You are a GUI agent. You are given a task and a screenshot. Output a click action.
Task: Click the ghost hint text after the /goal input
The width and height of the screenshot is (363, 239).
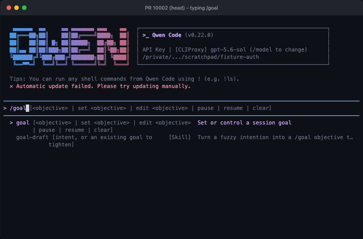[x=150, y=108]
